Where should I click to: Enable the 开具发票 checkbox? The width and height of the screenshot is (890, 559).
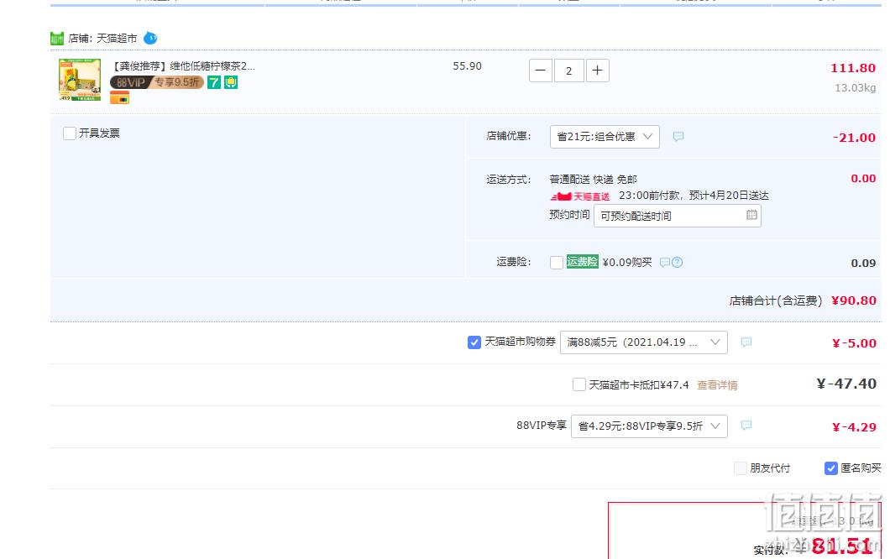click(70, 133)
